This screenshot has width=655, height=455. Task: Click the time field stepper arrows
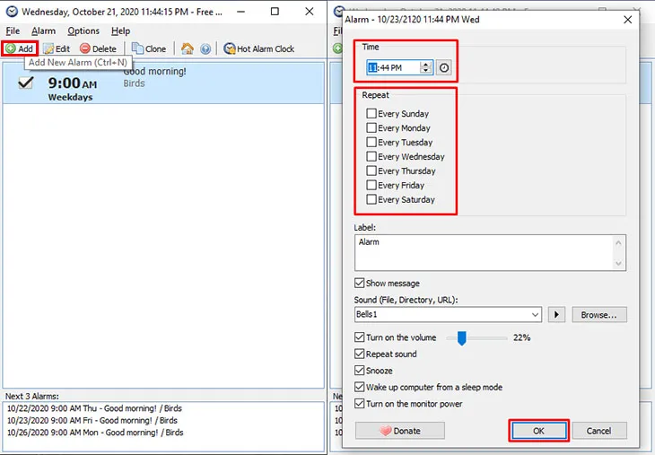coord(426,67)
